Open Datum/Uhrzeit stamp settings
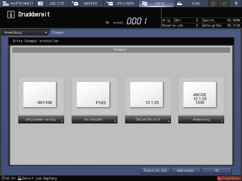This screenshot has height=181, width=242. pos(148,119)
